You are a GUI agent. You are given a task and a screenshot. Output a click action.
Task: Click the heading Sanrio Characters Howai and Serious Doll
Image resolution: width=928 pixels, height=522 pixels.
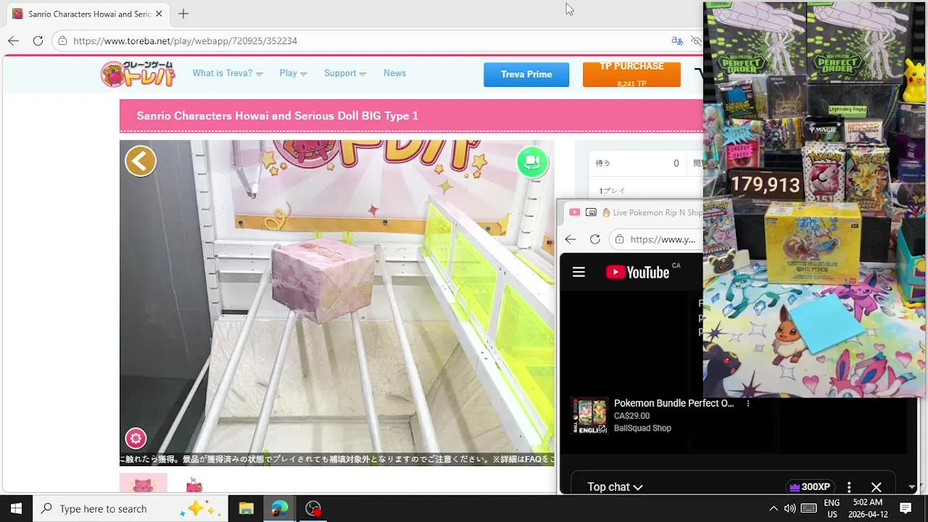[278, 115]
